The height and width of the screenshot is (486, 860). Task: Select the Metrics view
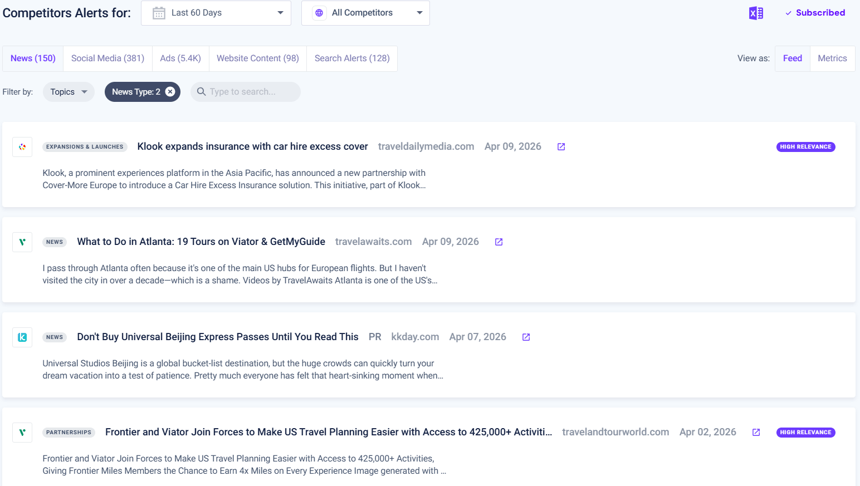pos(832,58)
